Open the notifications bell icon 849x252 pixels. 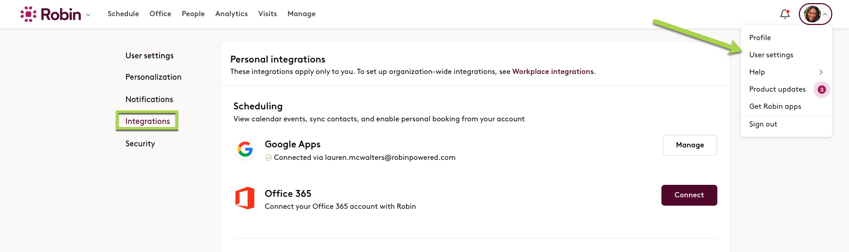(x=785, y=14)
